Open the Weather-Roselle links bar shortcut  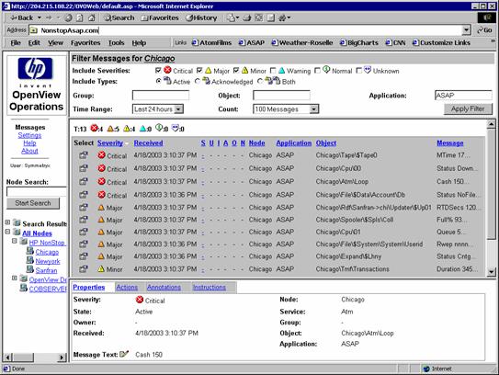(x=302, y=42)
